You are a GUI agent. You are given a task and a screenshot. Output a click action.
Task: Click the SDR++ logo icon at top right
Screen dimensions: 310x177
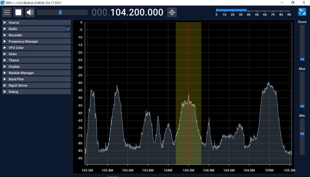pyautogui.click(x=302, y=12)
